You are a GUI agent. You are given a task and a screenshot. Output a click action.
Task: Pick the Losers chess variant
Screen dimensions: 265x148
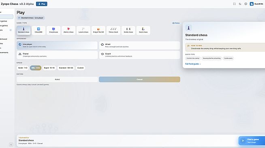[x=83, y=30]
